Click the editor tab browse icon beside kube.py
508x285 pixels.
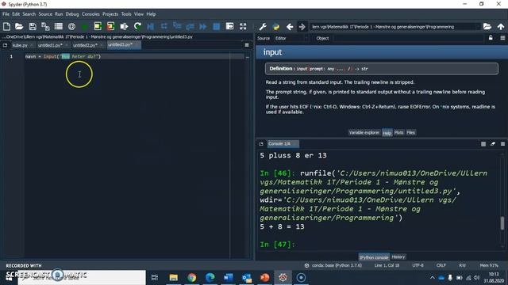[5, 45]
